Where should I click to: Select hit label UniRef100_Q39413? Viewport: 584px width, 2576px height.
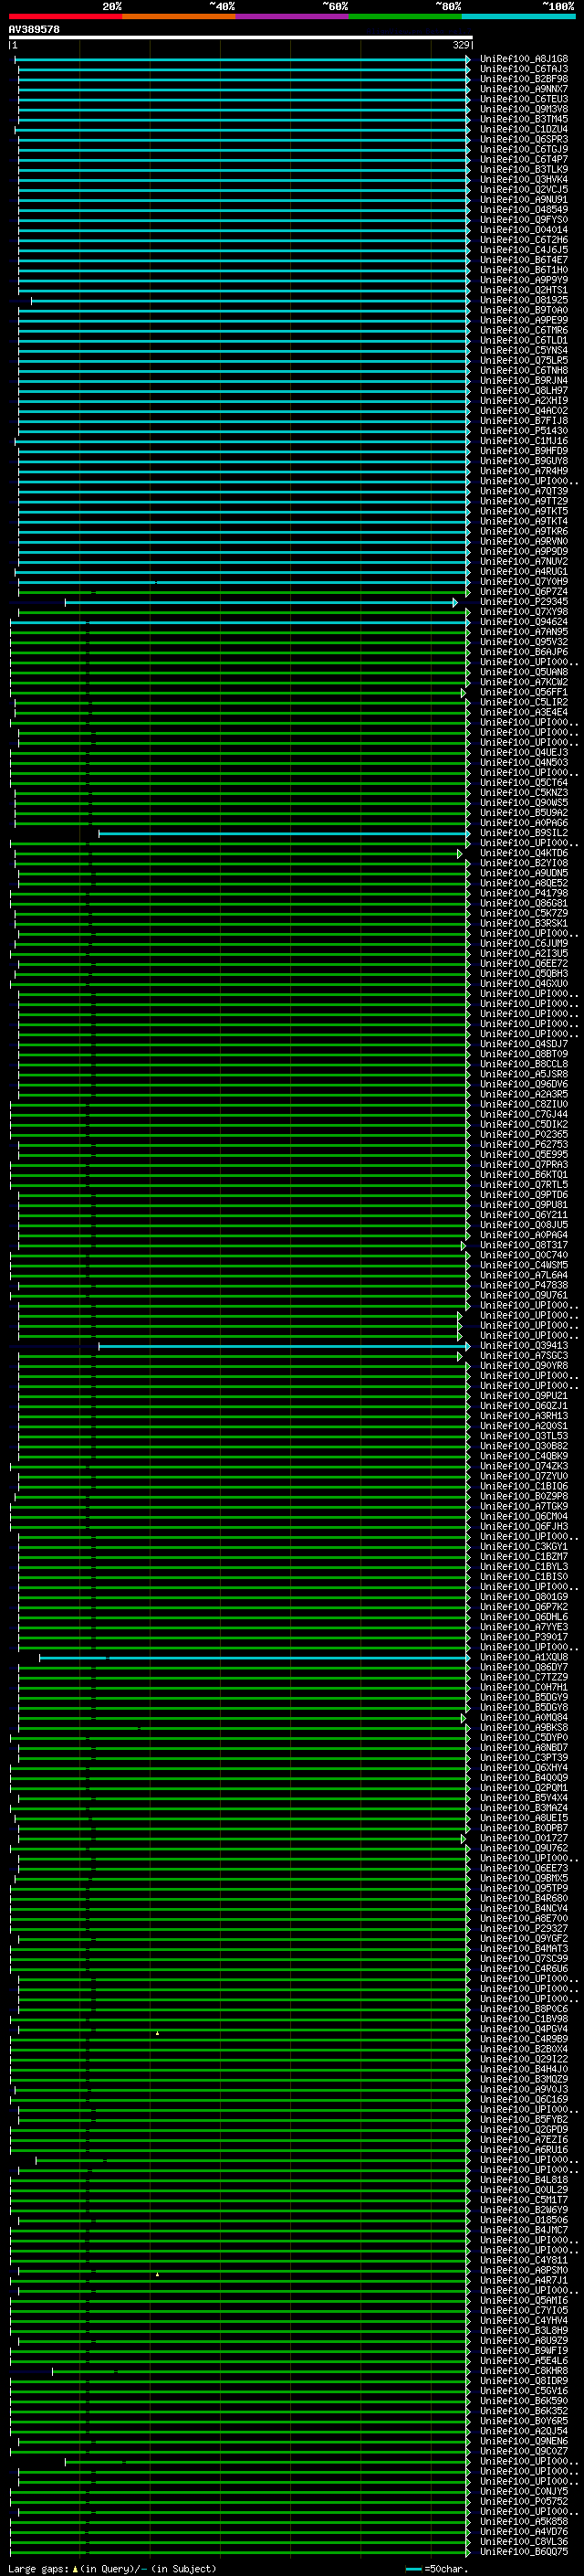(524, 1346)
